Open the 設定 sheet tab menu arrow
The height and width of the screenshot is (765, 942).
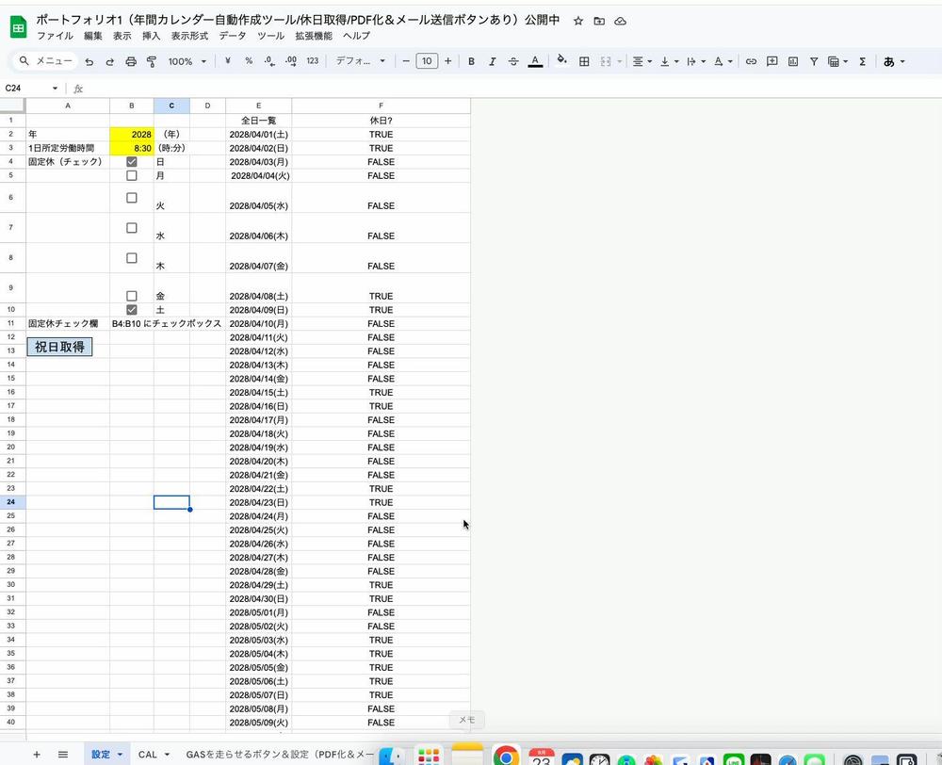coord(119,754)
